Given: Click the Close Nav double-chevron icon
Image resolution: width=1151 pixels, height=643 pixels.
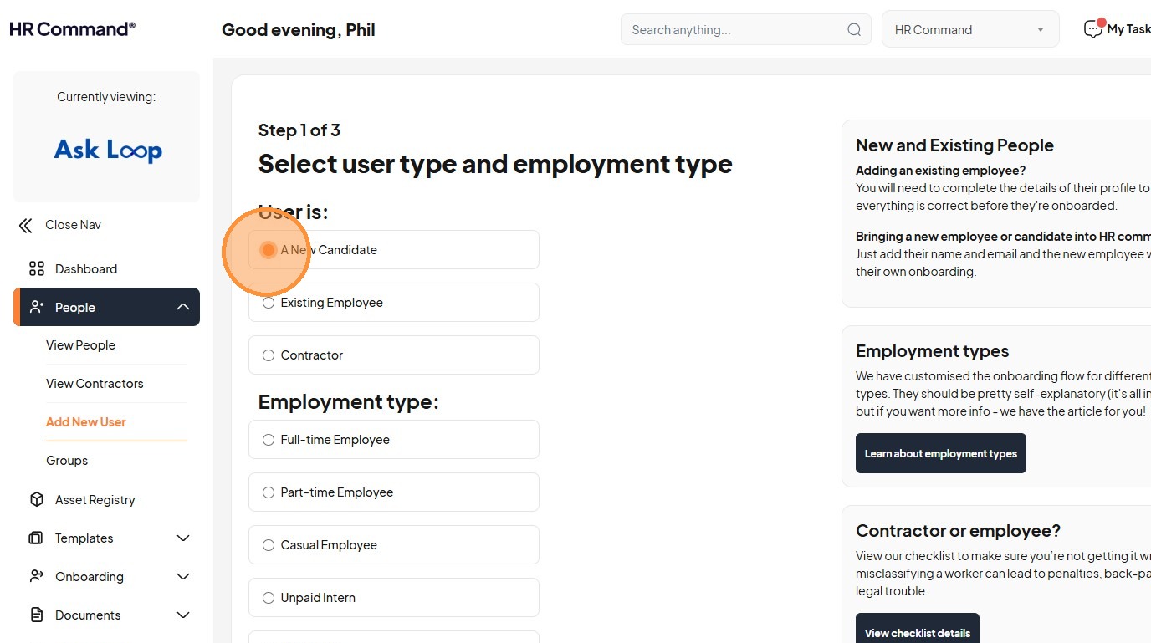Looking at the screenshot, I should pos(26,225).
